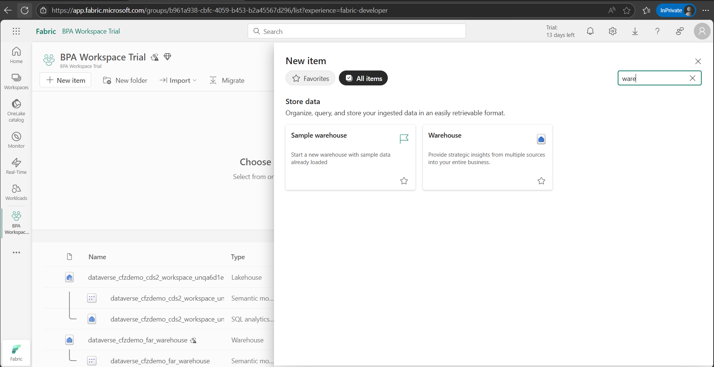Click the download arrow icon in header
The height and width of the screenshot is (367, 714).
click(635, 31)
